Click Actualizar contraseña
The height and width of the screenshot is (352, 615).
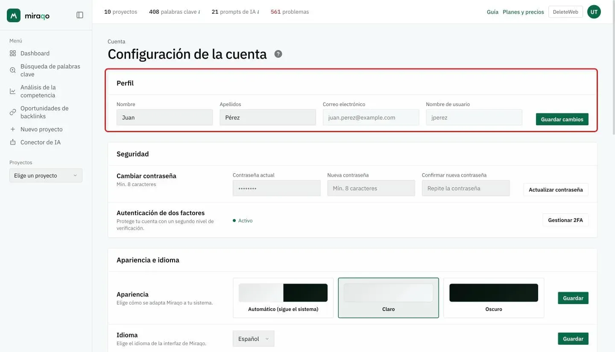556,189
